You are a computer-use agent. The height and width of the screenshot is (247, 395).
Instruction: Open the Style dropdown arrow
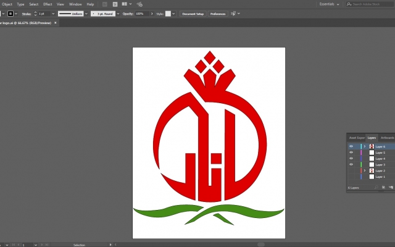coord(173,14)
